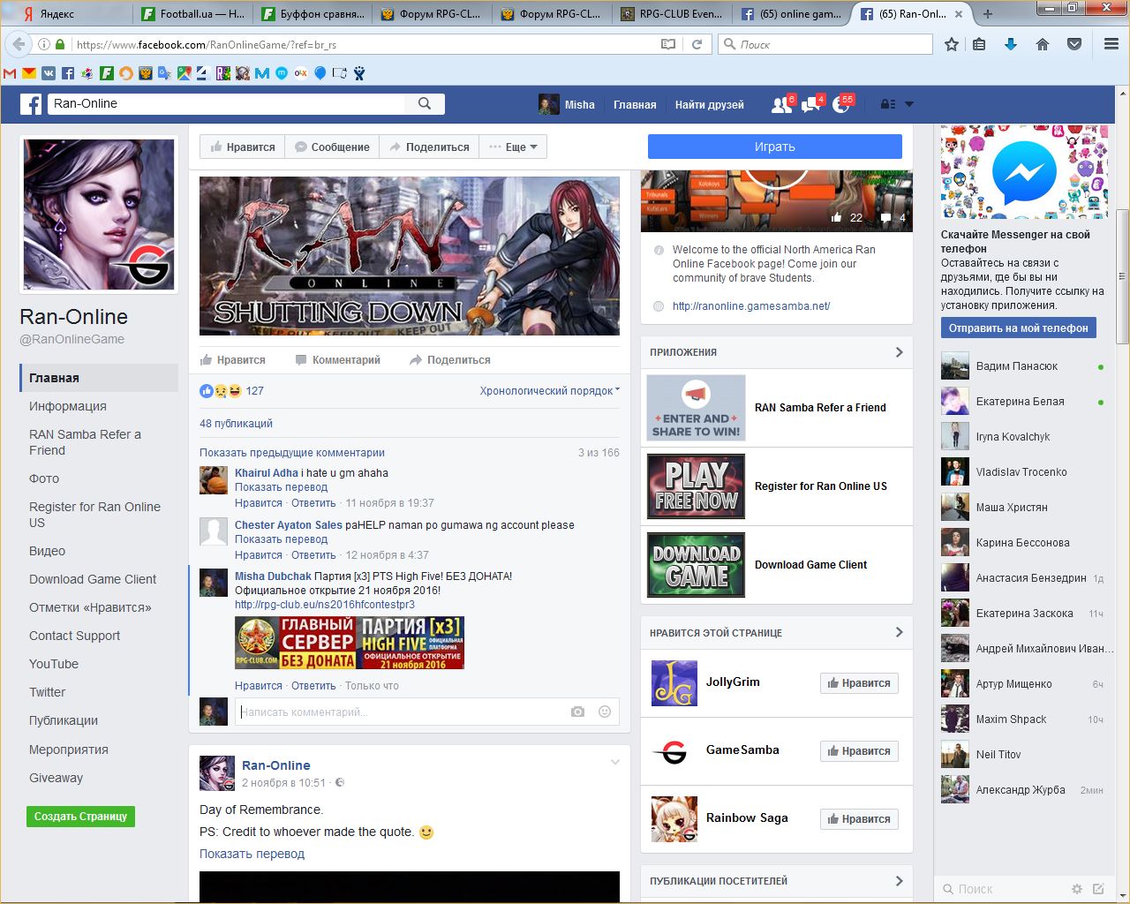Viewport: 1130px width, 904px height.
Task: Open the site identity info icon in address bar
Action: point(44,44)
